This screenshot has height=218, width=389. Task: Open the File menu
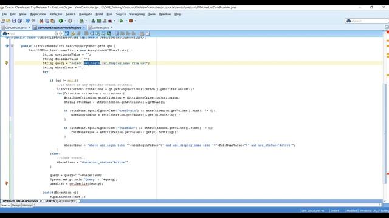pyautogui.click(x=4, y=14)
